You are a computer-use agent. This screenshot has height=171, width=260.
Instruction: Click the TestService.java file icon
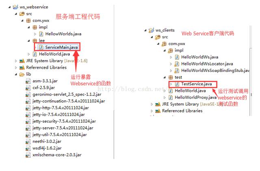pyautogui.click(x=177, y=84)
